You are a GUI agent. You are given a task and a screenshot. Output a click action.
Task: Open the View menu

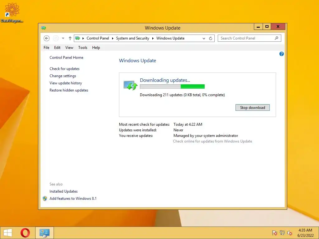pyautogui.click(x=69, y=48)
